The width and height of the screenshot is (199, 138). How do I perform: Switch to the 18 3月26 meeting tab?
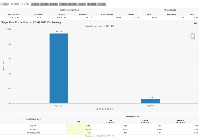click(x=44, y=4)
